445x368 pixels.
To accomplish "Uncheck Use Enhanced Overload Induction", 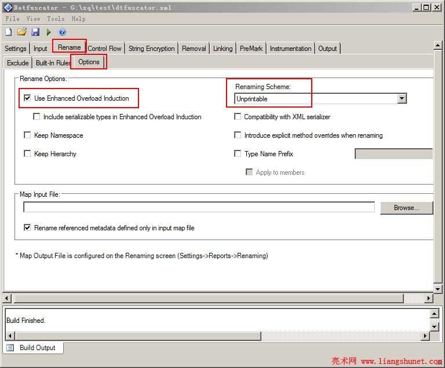I will [27, 98].
